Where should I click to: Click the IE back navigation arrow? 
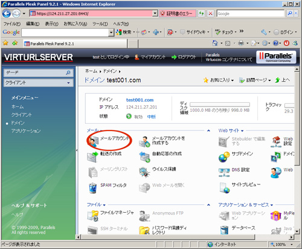click(x=7, y=14)
